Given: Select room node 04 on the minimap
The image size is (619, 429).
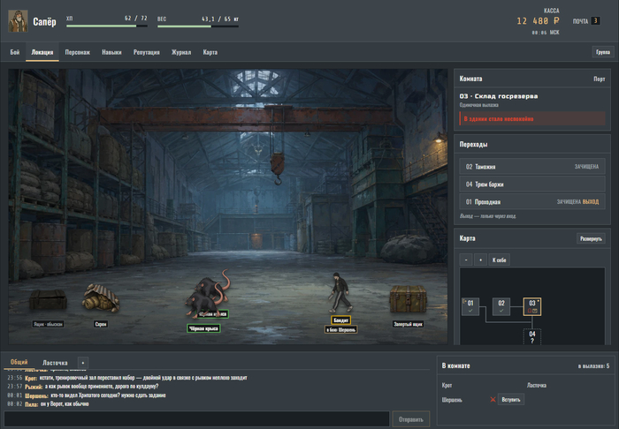Looking at the screenshot, I should 531,337.
